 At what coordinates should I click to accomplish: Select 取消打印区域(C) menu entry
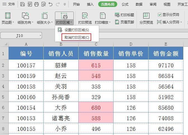click(77, 37)
